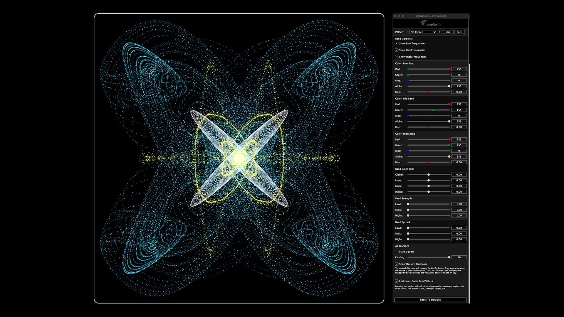
Task: Click the Mid Band Green value field 155
Action: coord(459,110)
